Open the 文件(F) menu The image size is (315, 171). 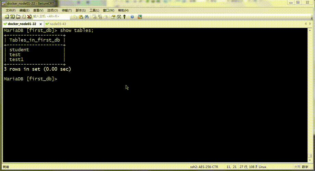[x=11, y=11]
